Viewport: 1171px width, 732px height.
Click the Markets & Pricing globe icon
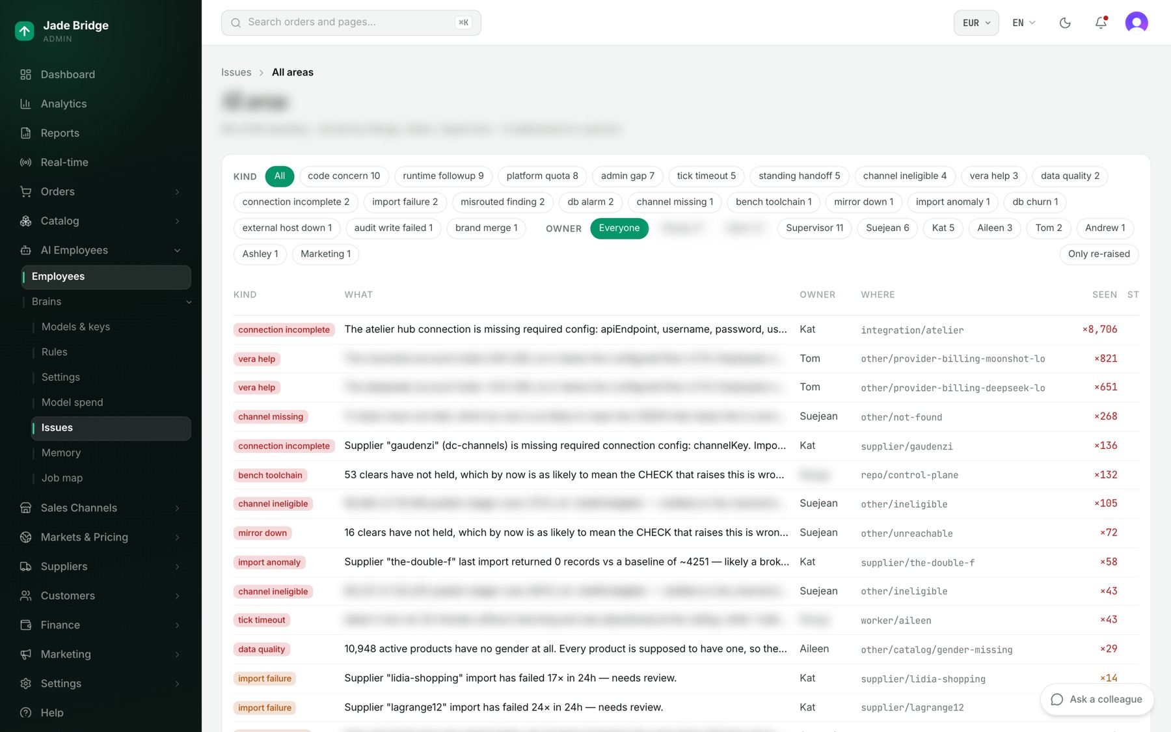(26, 537)
